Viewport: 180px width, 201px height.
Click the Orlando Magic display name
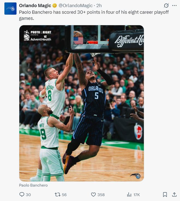[x=35, y=5]
